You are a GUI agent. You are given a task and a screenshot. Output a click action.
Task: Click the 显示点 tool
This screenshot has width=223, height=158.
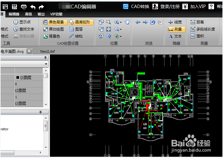coord(22,22)
